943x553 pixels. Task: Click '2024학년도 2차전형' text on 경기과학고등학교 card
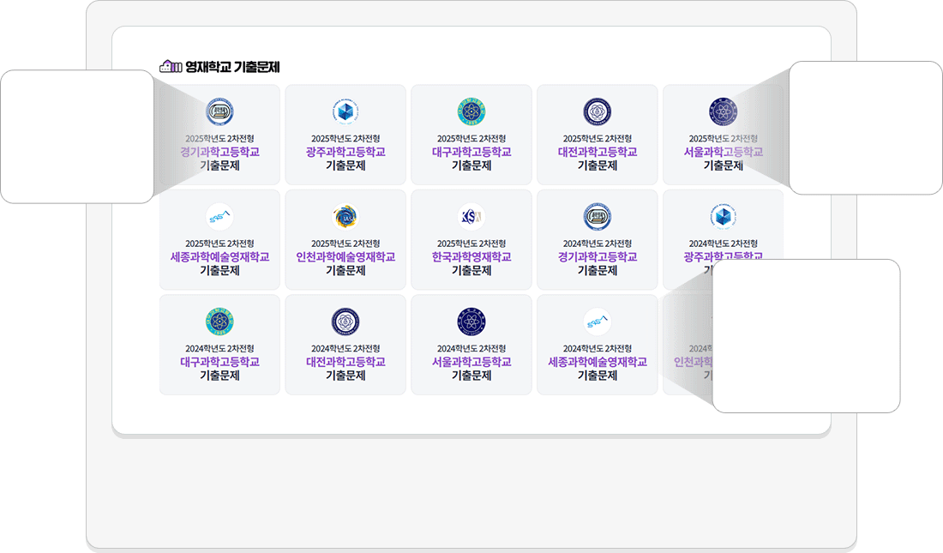pos(598,243)
